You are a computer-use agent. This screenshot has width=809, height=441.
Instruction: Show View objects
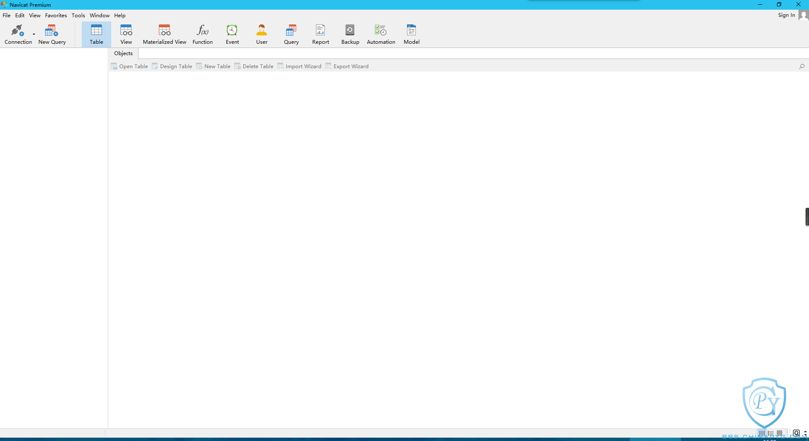(x=126, y=35)
